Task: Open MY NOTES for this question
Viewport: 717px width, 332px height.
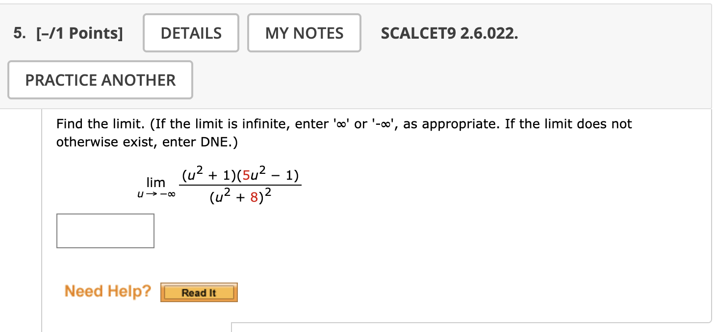Action: point(304,33)
